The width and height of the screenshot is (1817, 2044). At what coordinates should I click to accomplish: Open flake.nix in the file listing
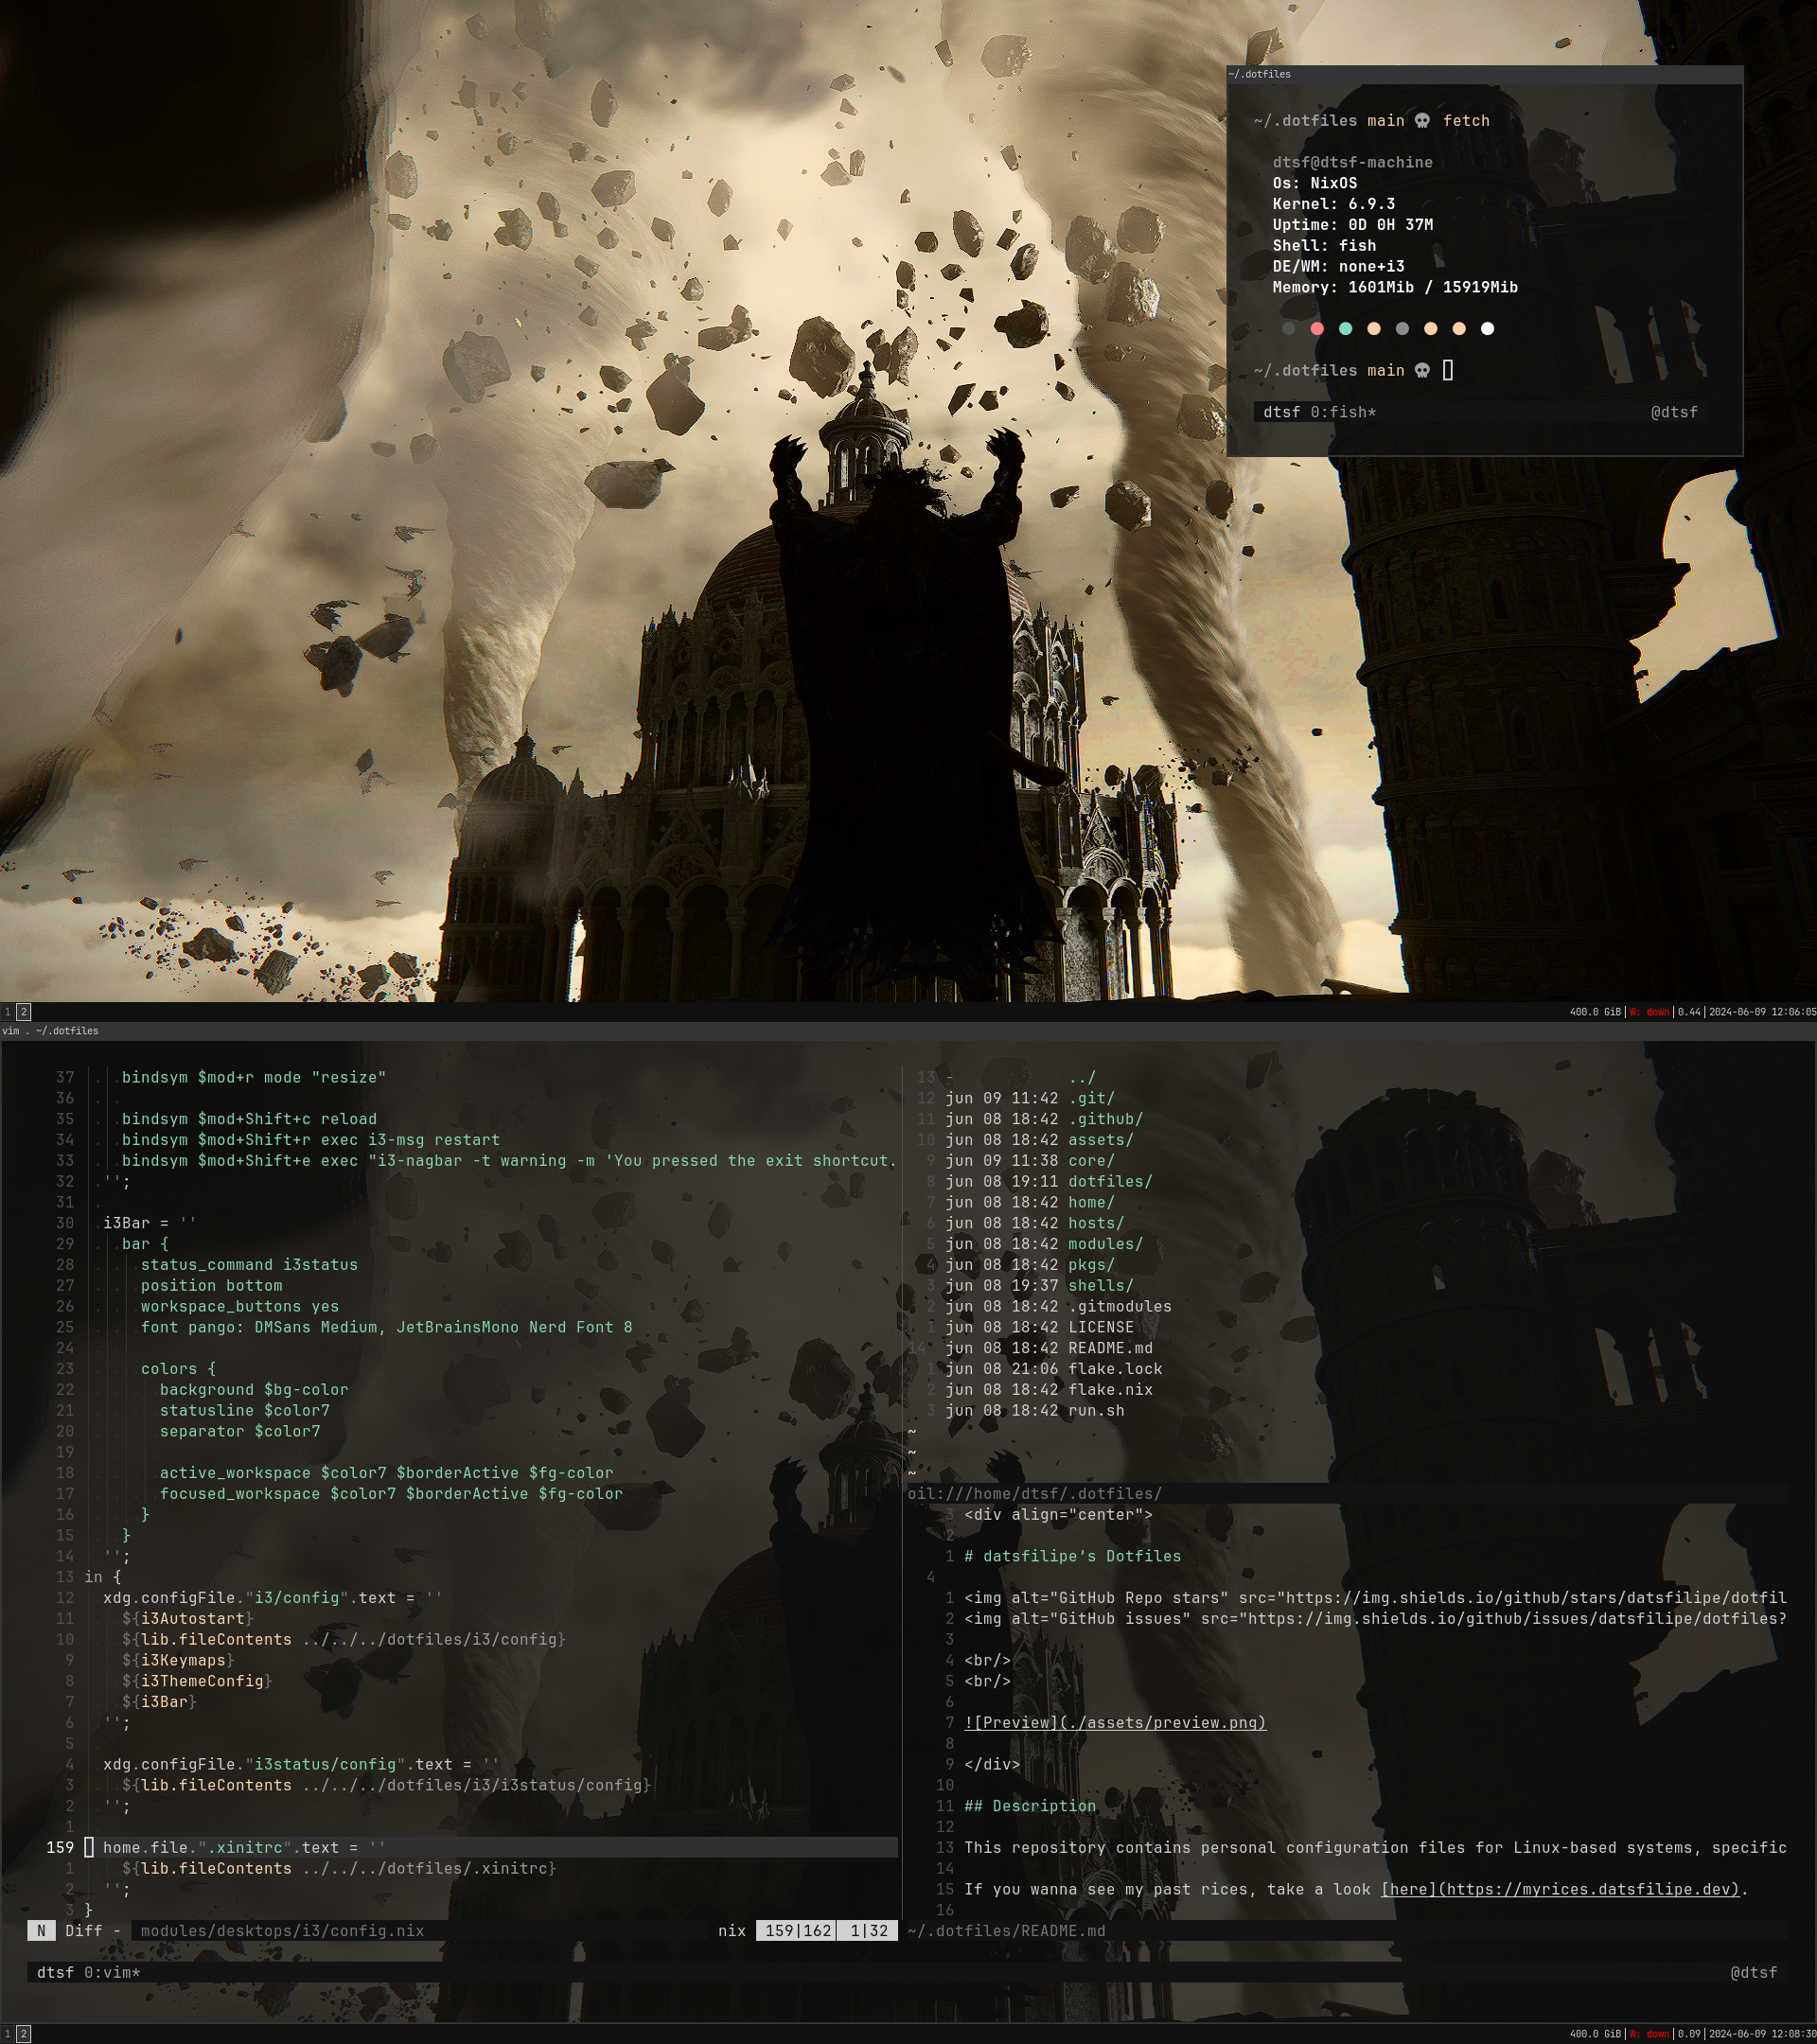[1110, 1390]
